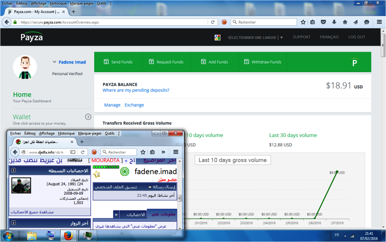Go back in the Payza browser window
Image resolution: width=386 pixels, height=242 pixels.
point(7,22)
